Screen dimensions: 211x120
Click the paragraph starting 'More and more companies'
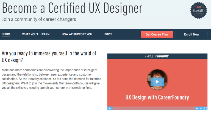[x=51, y=79]
